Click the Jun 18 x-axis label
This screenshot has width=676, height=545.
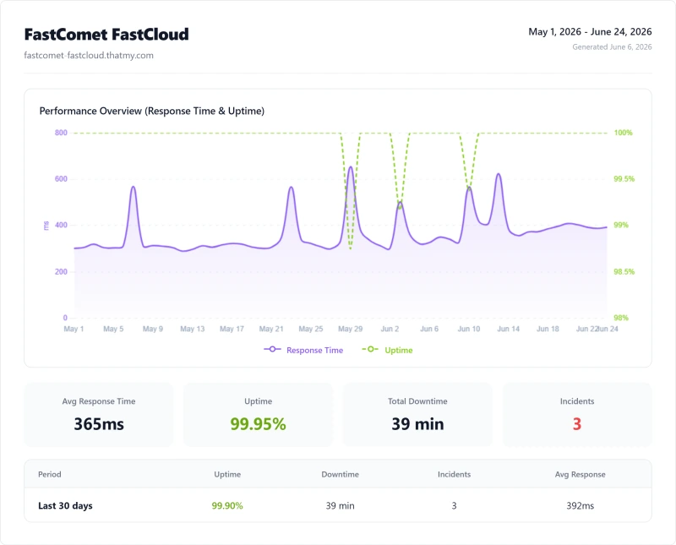tap(548, 329)
